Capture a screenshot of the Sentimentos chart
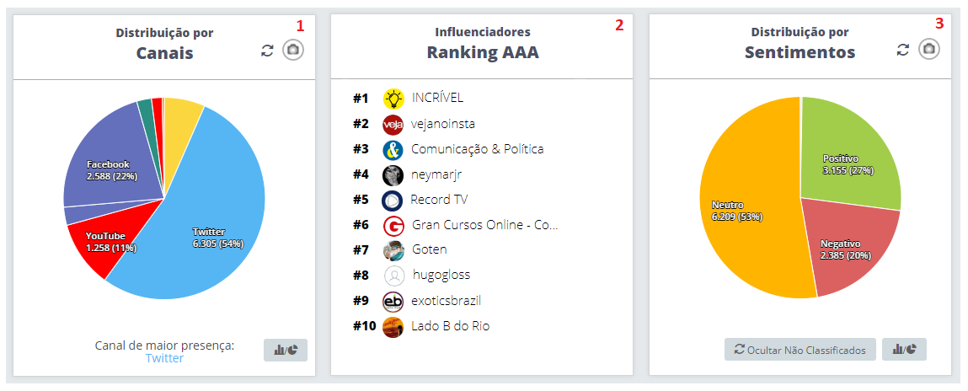Screen dimensions: 968x391 point(928,50)
